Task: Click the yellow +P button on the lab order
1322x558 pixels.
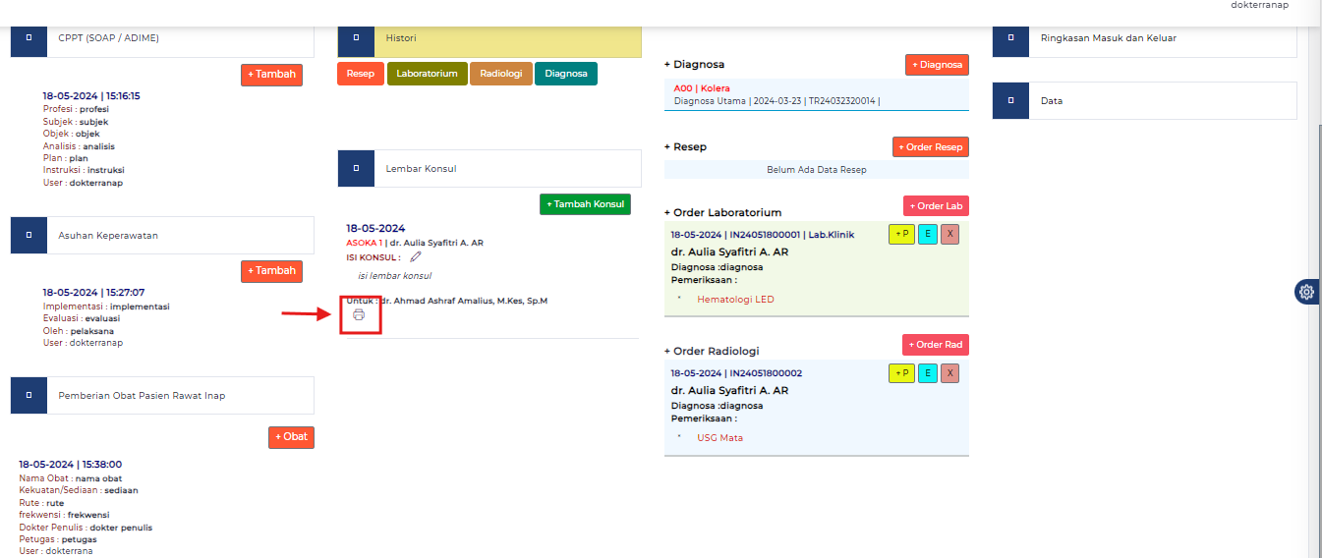Action: pyautogui.click(x=901, y=235)
